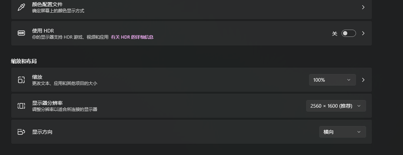The height and width of the screenshot is (155, 403).
Task: Click the color profile eyedropper icon
Action: pos(21,7)
